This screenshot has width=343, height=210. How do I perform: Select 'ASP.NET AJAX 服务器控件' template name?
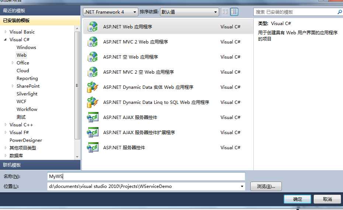tap(130, 118)
